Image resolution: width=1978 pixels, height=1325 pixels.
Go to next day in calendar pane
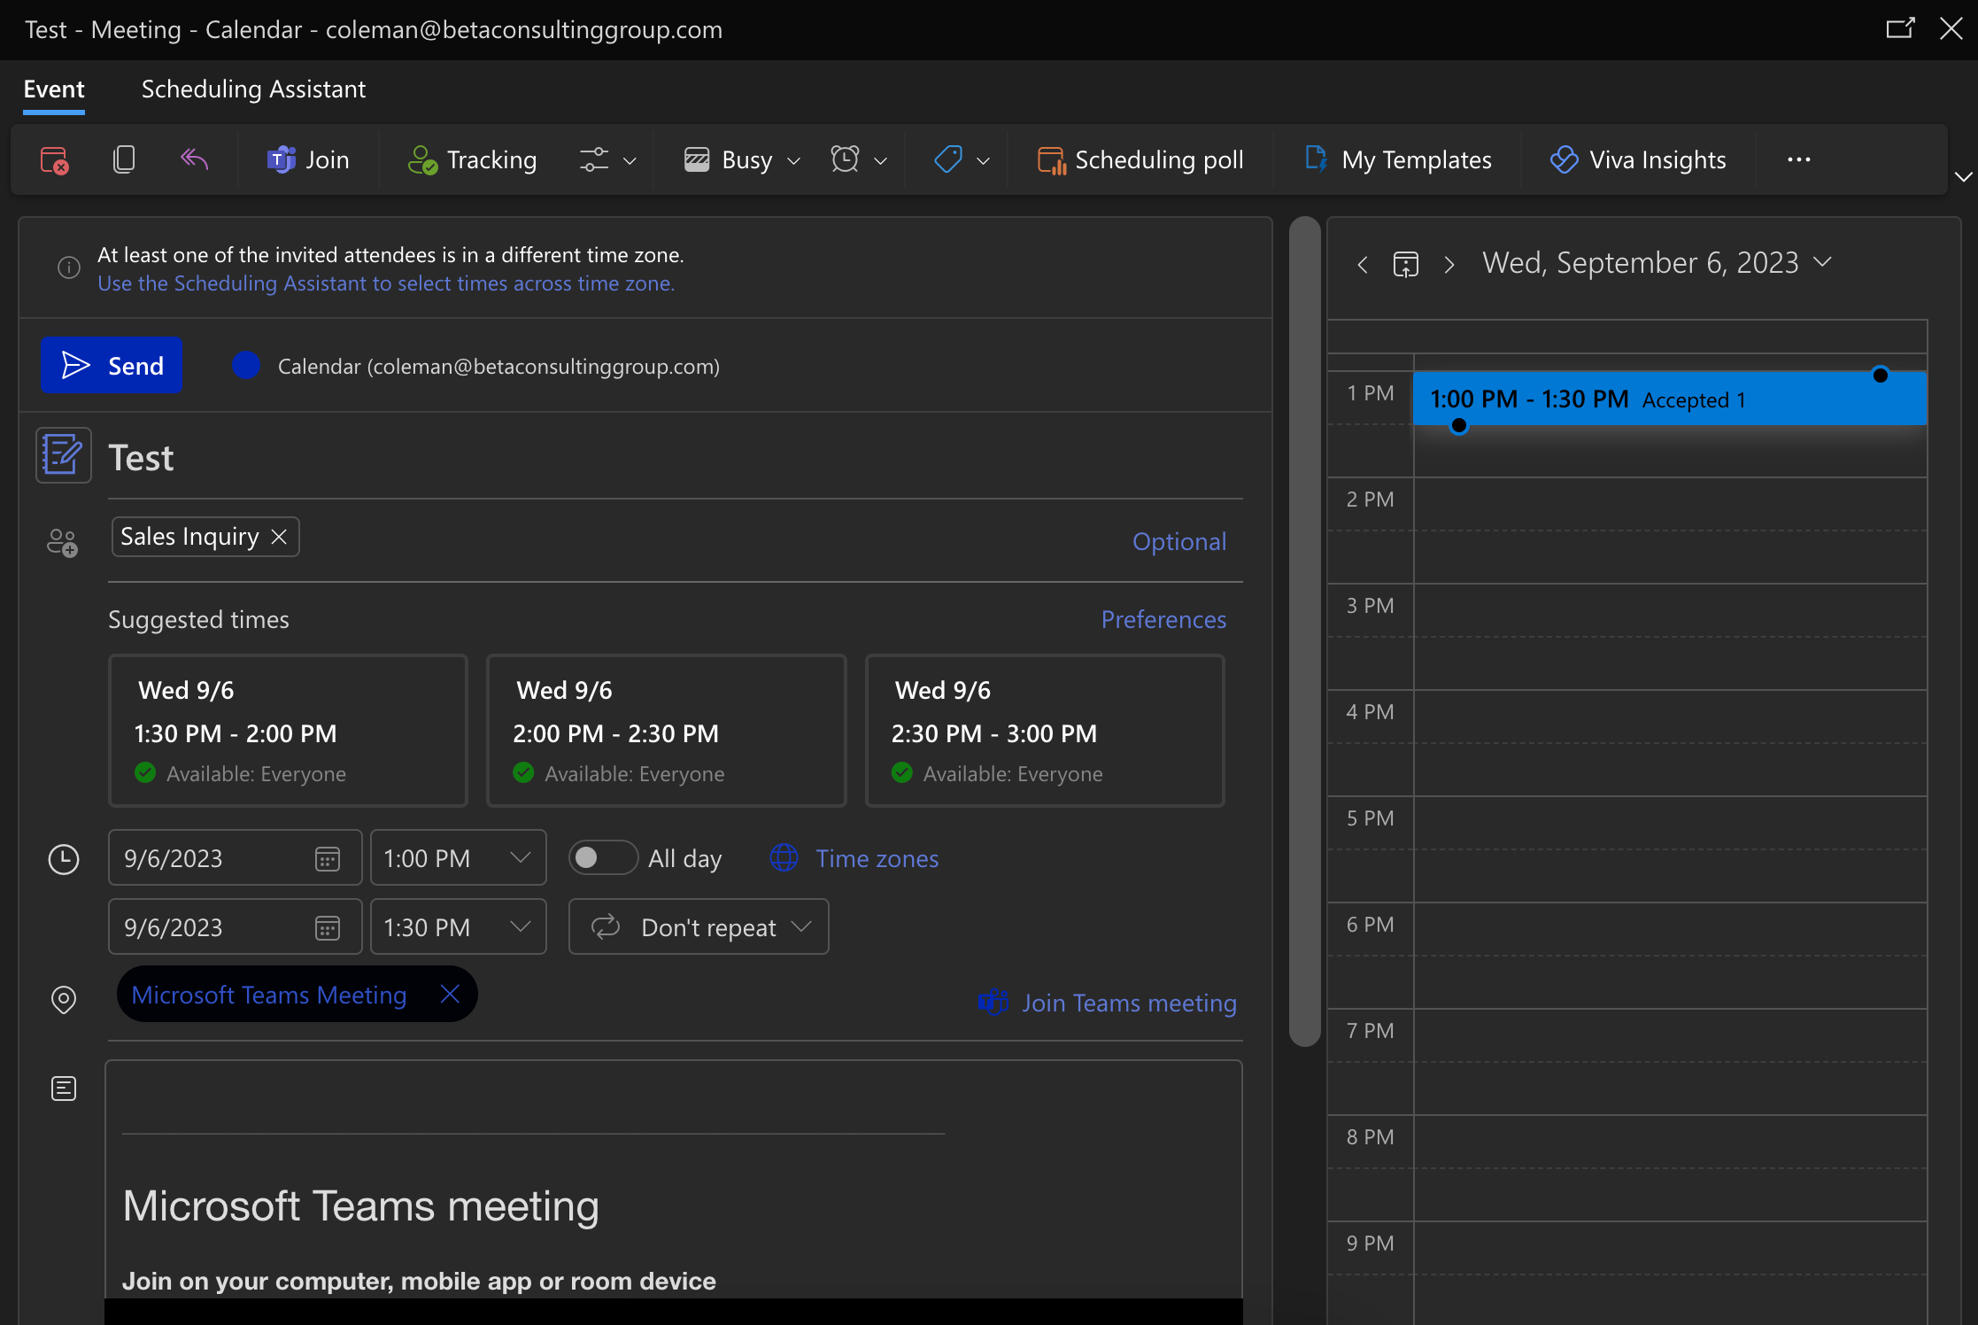1449,264
